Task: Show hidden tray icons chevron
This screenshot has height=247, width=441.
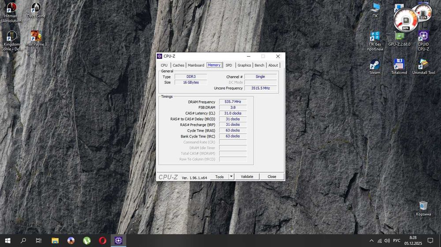Action: pos(371,240)
